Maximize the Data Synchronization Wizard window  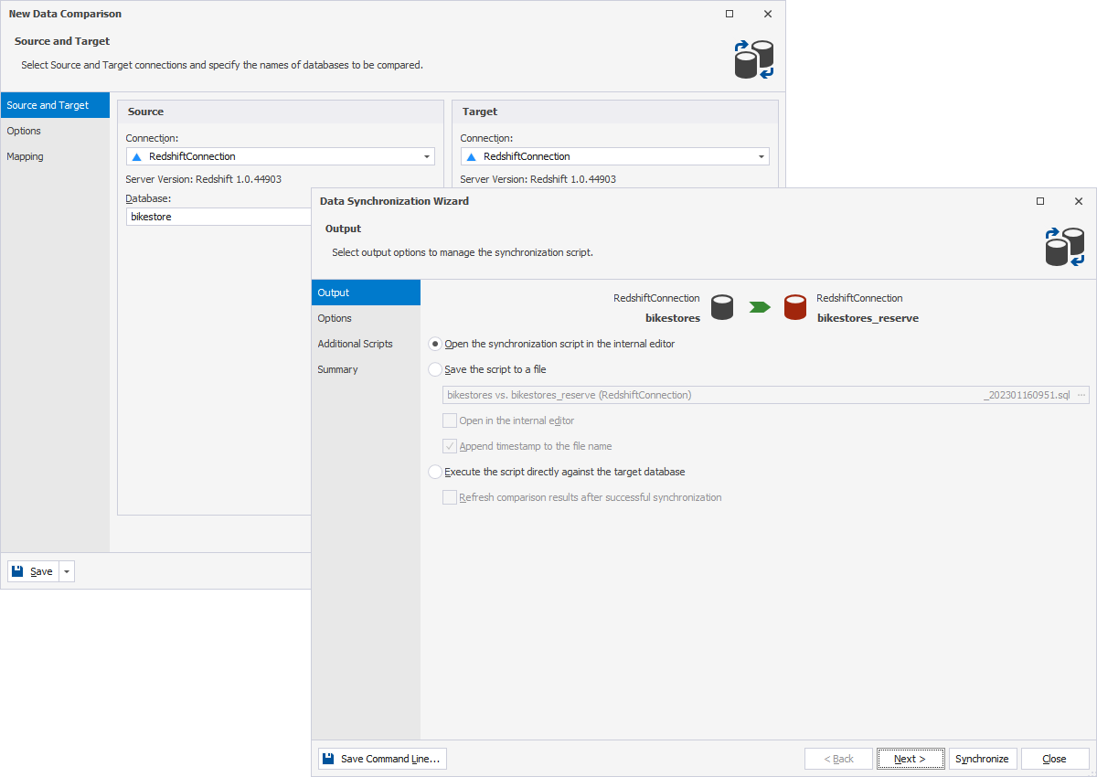(1040, 201)
